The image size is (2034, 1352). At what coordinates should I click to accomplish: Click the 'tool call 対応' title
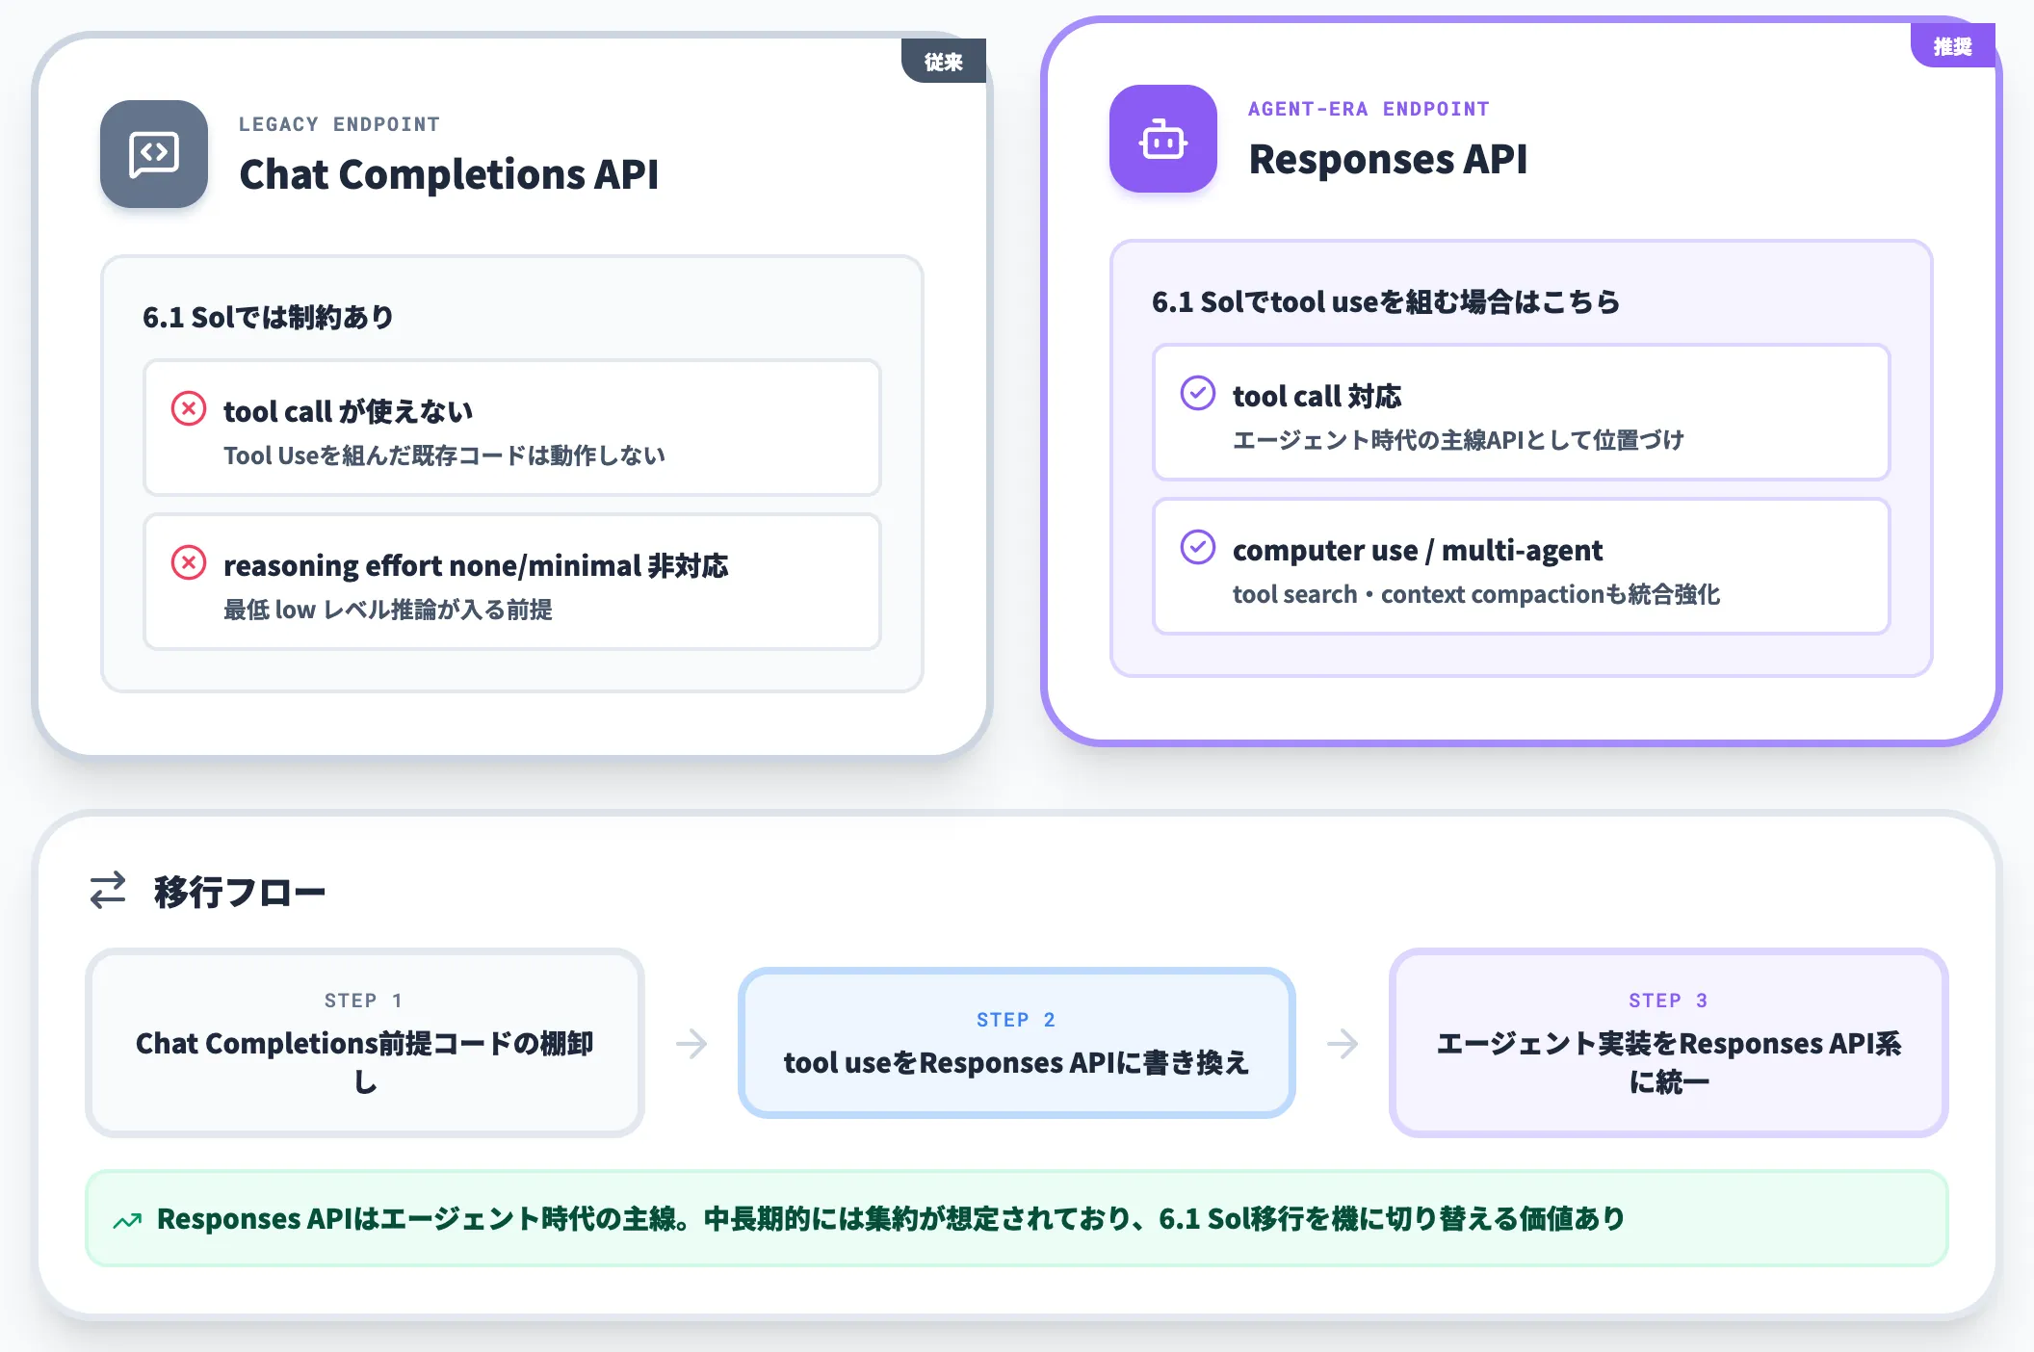1317,396
